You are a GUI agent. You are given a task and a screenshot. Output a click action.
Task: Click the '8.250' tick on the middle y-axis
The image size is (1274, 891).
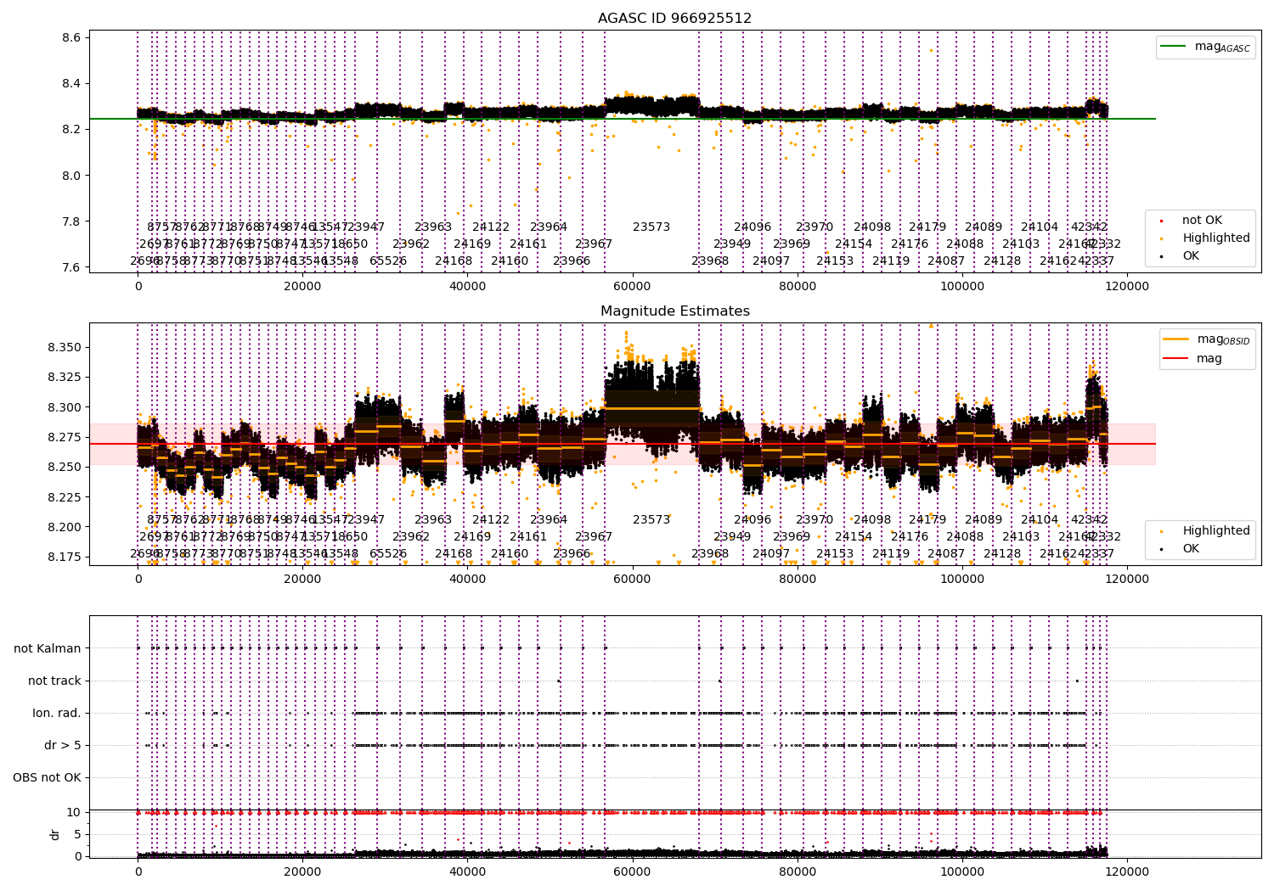(65, 467)
